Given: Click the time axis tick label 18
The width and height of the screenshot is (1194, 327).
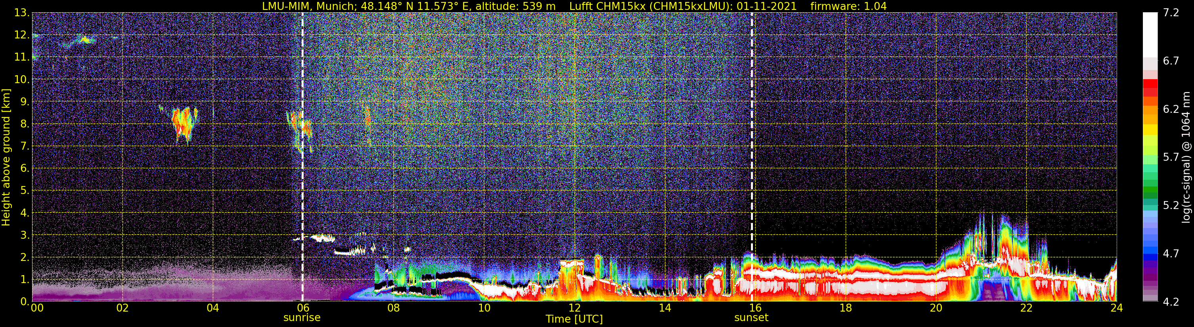Looking at the screenshot, I should point(845,308).
